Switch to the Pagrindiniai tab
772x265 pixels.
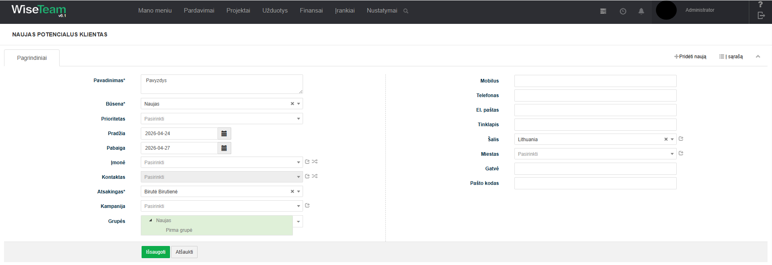(x=32, y=58)
